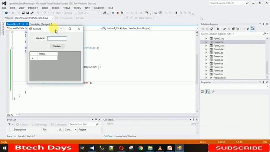
Task: Click the Solution Explorer search magnifier
Action: (x=265, y=34)
